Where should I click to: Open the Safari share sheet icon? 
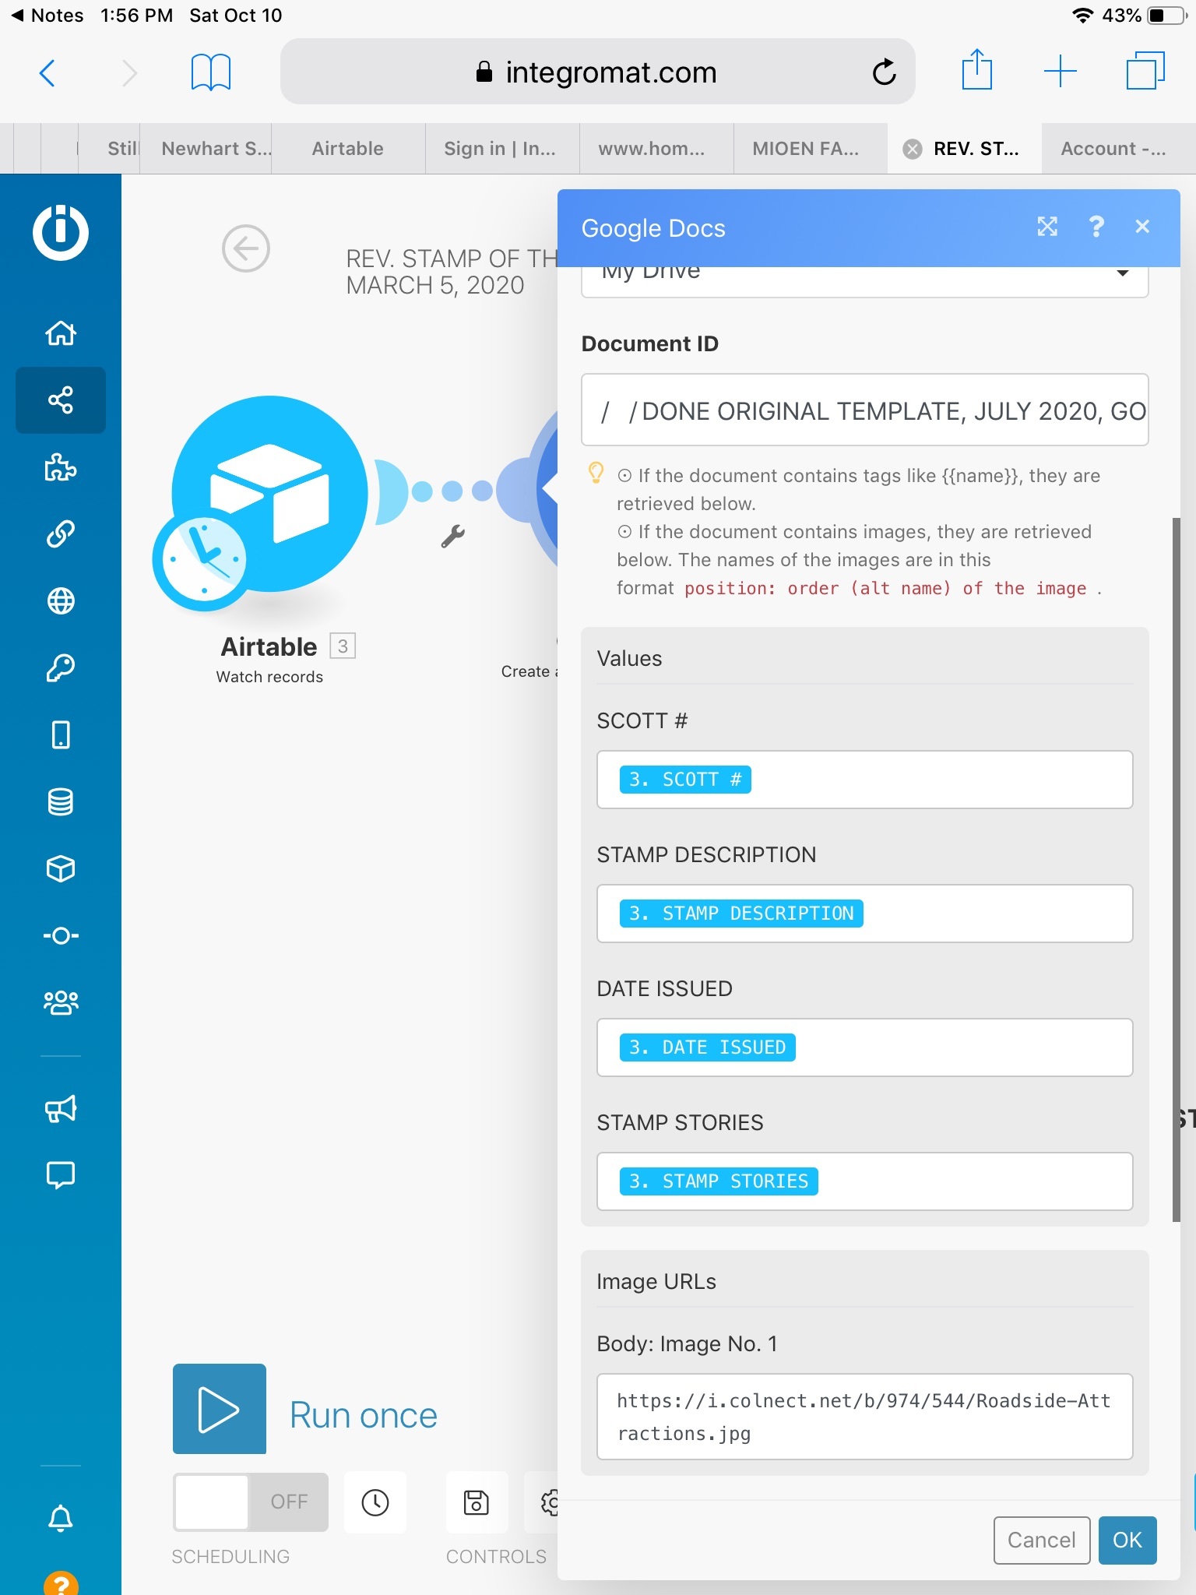point(976,70)
